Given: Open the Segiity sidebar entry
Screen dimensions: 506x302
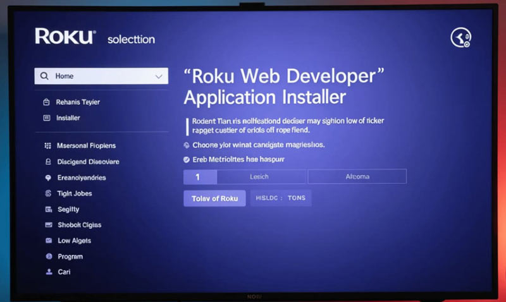Looking at the screenshot, I should (x=68, y=210).
